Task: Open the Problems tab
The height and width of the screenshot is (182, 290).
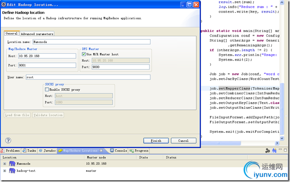Action: click(x=12, y=151)
